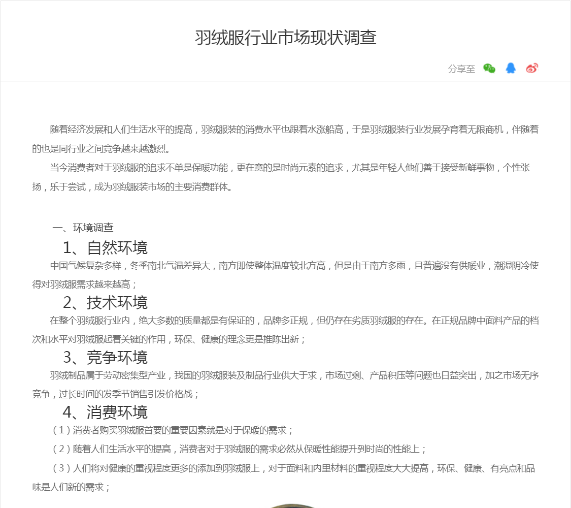
Task: Click item （2）随着人们生活水平的提高
Action: [x=238, y=449]
